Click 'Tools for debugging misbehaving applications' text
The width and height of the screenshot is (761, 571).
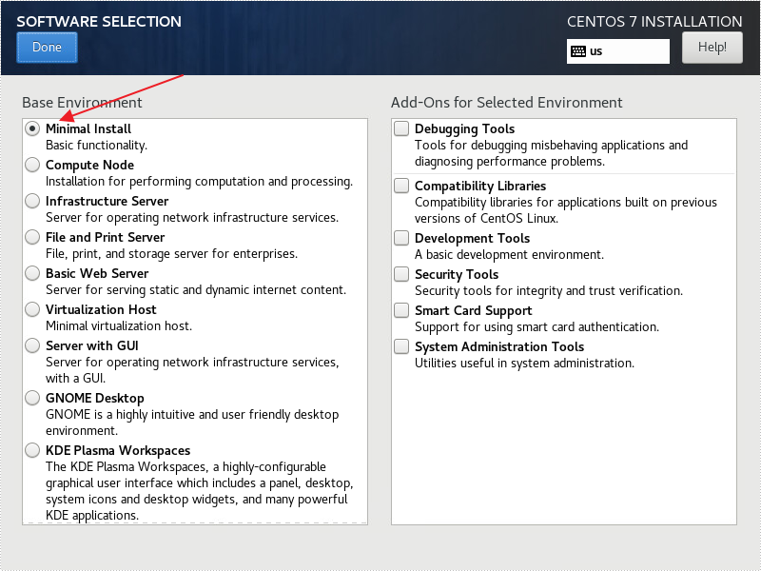coord(551,153)
